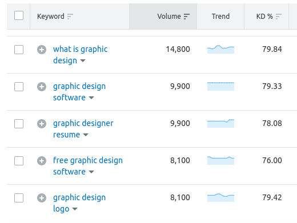Select volume 9,900 for 'graphic design software'
Screen dimensions: 297x223
[180, 86]
